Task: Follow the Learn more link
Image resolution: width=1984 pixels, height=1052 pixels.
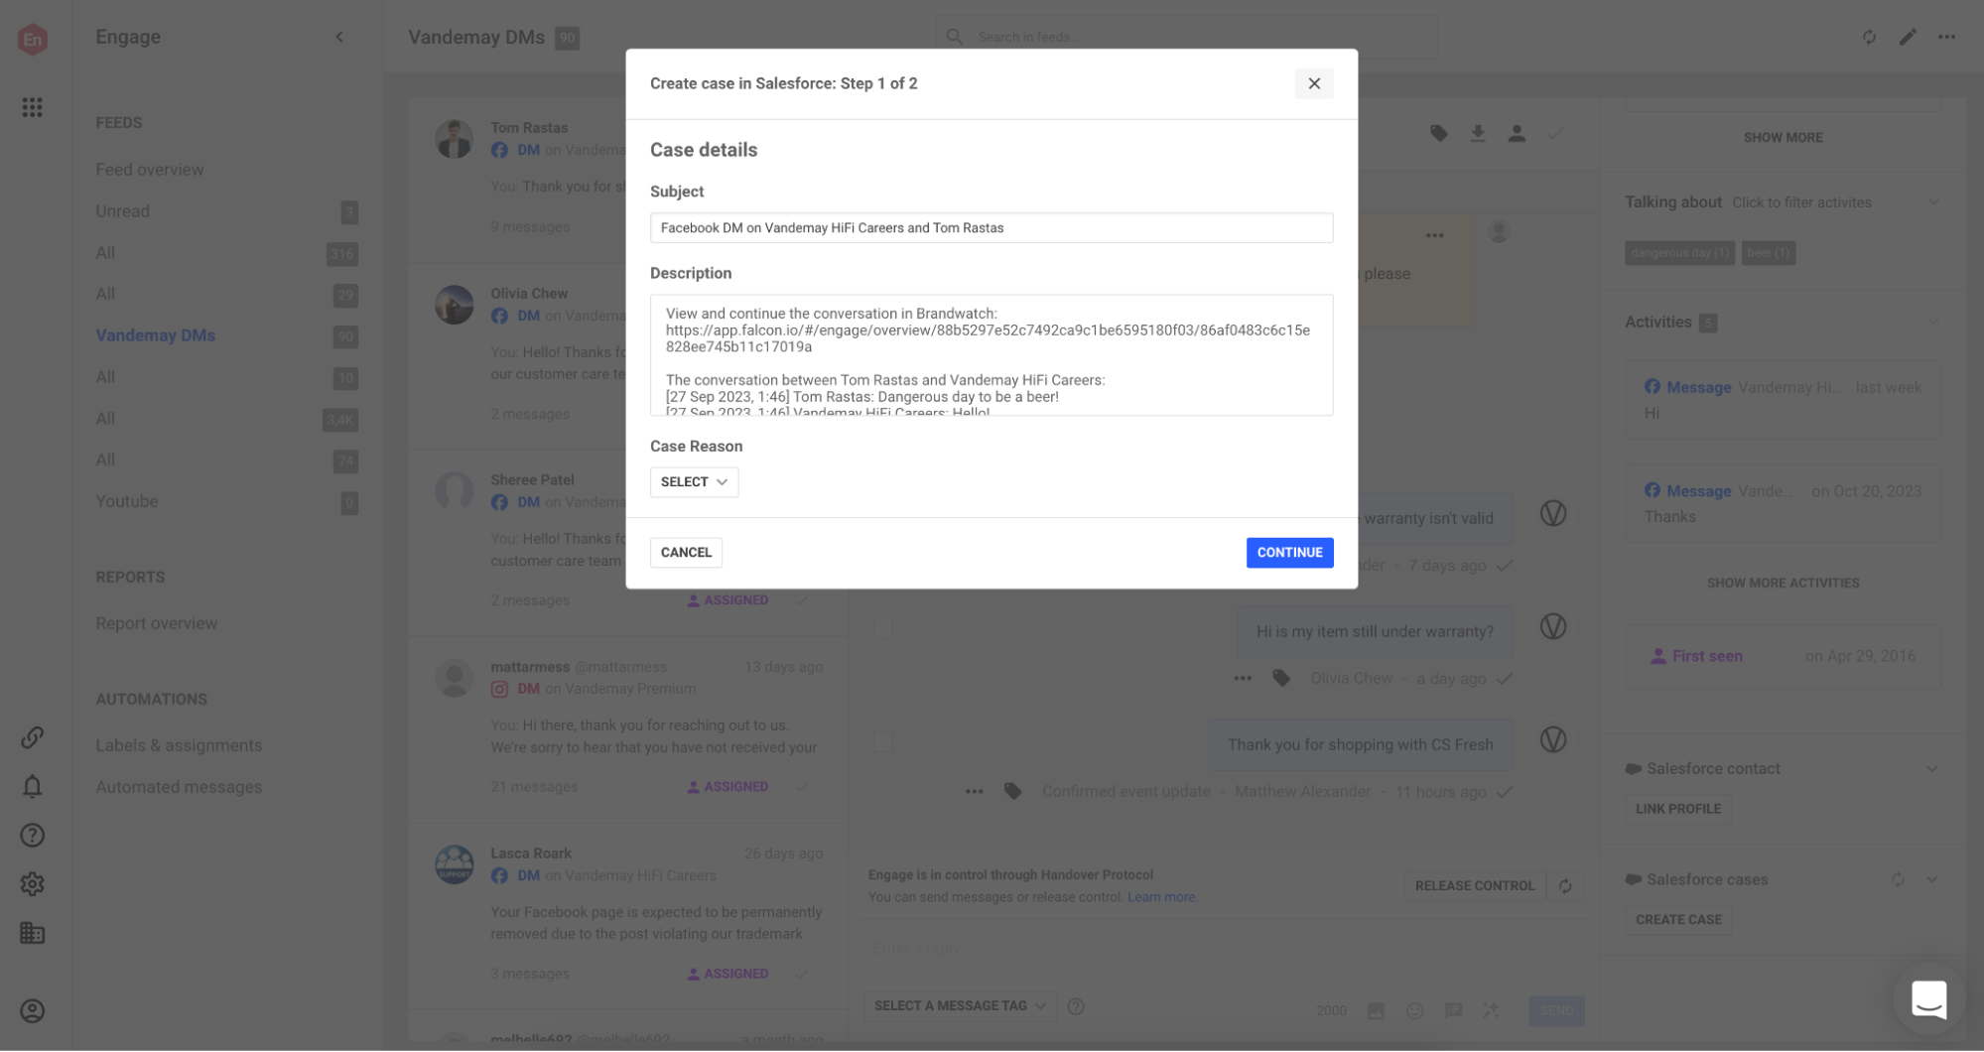Action: (x=1161, y=897)
